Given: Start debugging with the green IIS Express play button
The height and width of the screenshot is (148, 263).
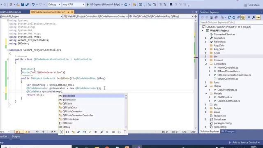Looking at the screenshot, I should point(88,5).
